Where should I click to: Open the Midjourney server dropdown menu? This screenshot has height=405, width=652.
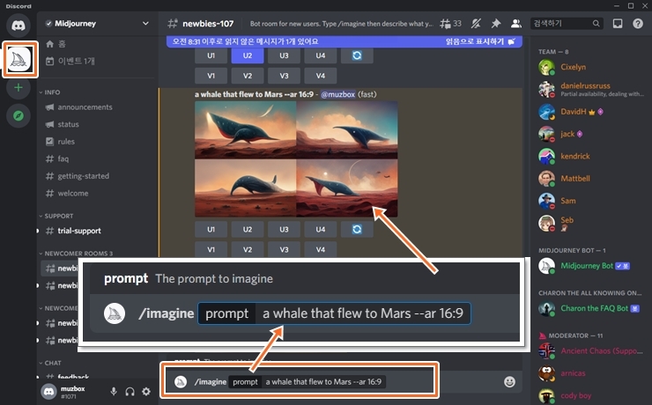coord(145,23)
